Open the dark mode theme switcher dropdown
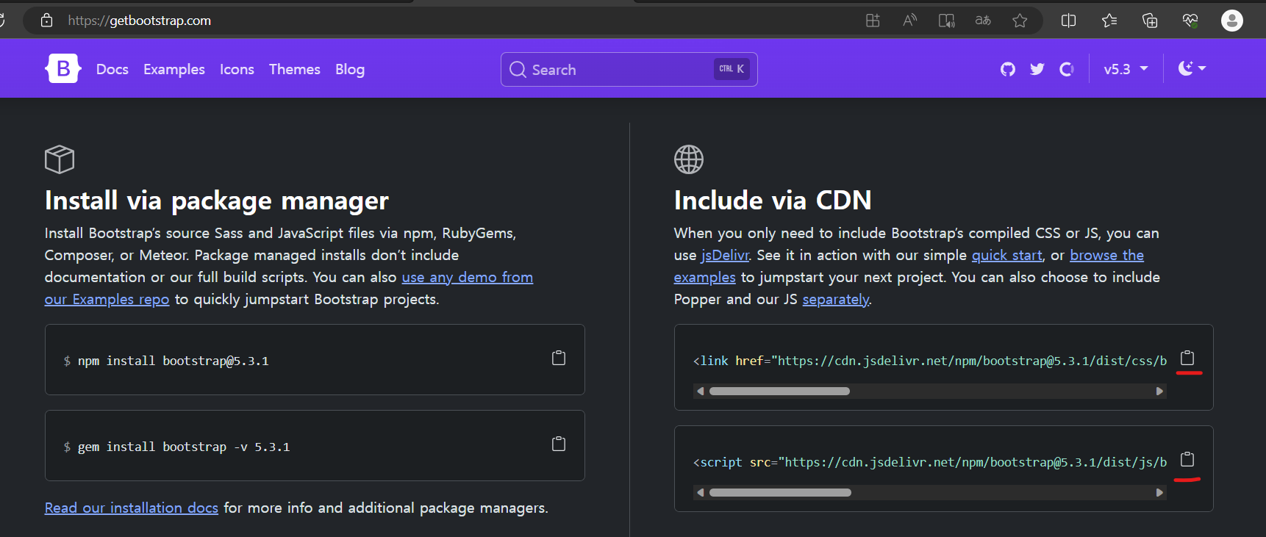Viewport: 1266px width, 537px height. tap(1192, 68)
